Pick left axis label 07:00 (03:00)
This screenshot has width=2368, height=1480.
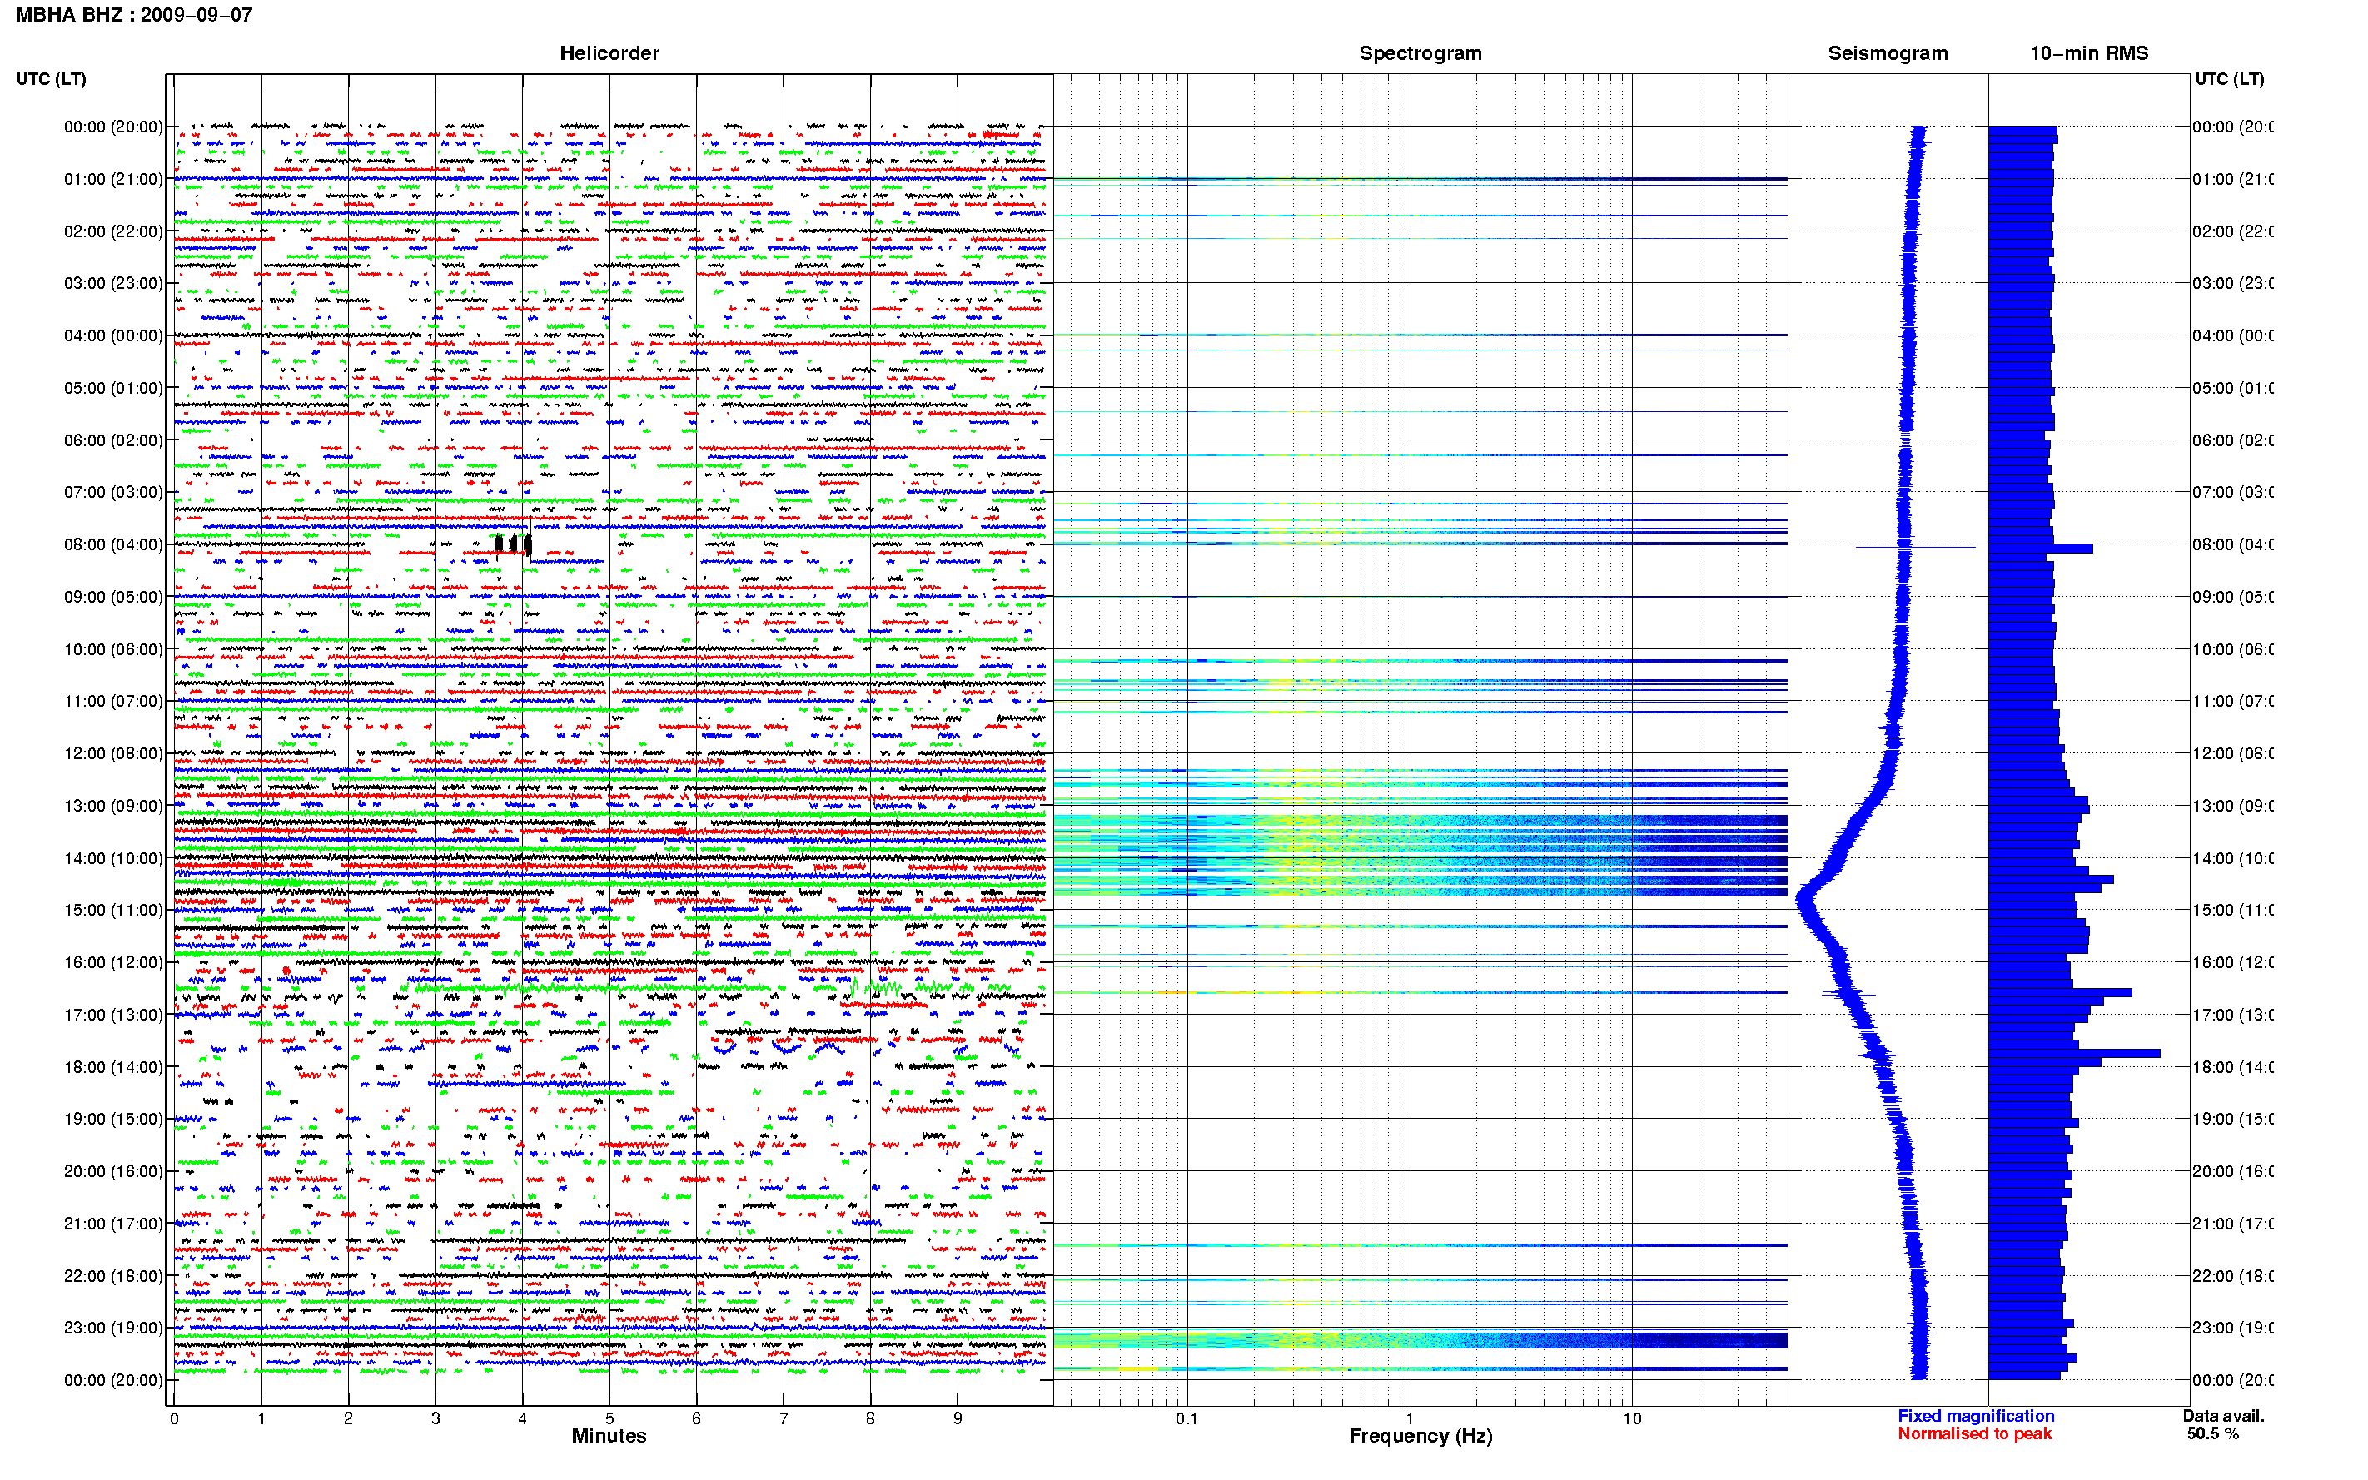[113, 492]
